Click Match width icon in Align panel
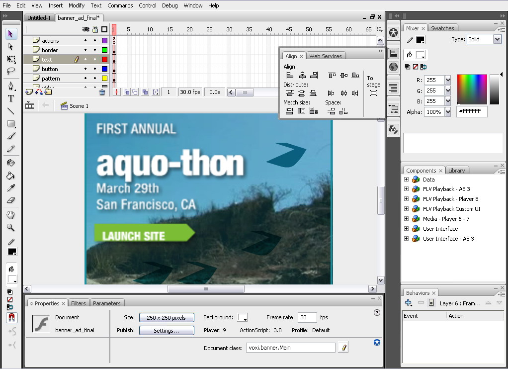 pyautogui.click(x=289, y=111)
